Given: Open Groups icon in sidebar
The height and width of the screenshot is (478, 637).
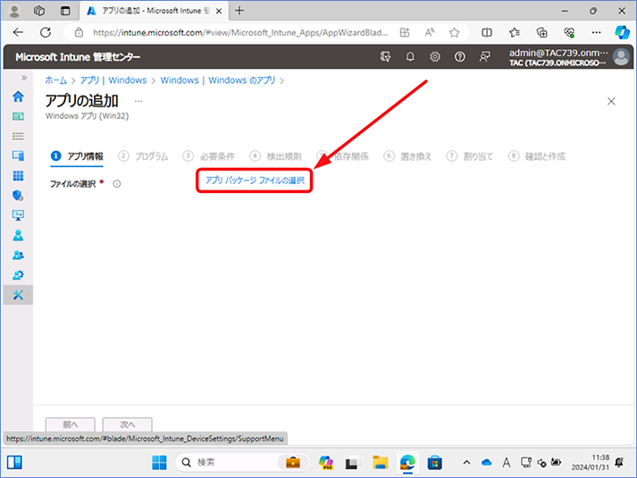Looking at the screenshot, I should click(18, 255).
